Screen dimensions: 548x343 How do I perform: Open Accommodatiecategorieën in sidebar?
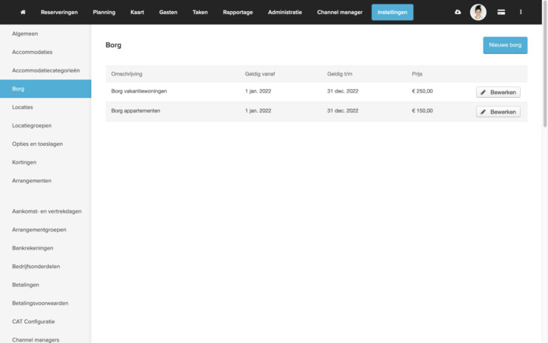45,70
